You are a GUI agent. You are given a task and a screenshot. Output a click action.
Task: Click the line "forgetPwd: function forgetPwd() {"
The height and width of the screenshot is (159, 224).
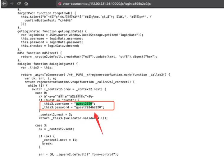pyautogui.click(x=47, y=13)
